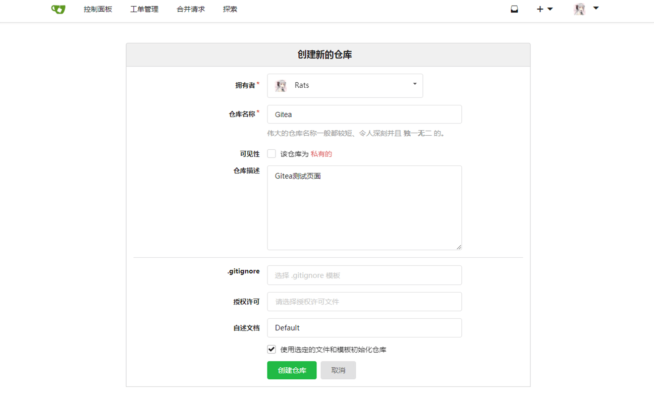The width and height of the screenshot is (654, 399).
Task: Expand the 拥有者 owner dropdown showing Rats
Action: click(x=345, y=85)
